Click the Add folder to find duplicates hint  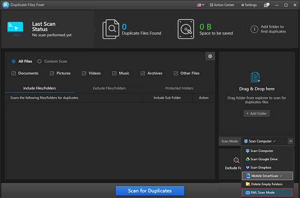click(273, 29)
